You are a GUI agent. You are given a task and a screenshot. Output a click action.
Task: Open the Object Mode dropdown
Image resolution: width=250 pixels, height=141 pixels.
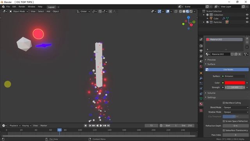click(19, 11)
